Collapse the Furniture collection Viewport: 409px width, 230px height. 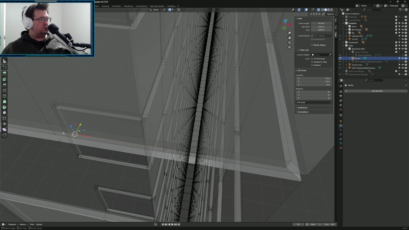[343, 23]
